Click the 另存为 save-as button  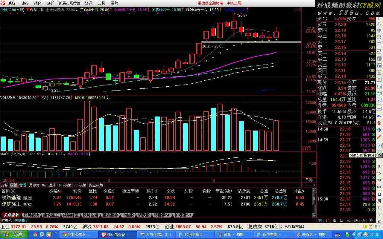[x=34, y=185]
